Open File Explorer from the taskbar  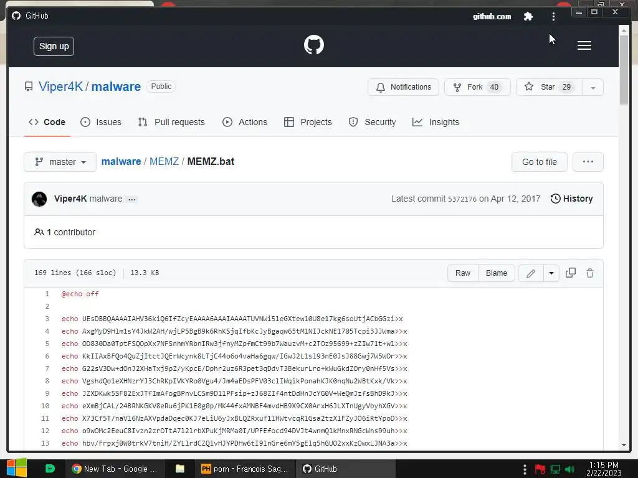coord(180,469)
